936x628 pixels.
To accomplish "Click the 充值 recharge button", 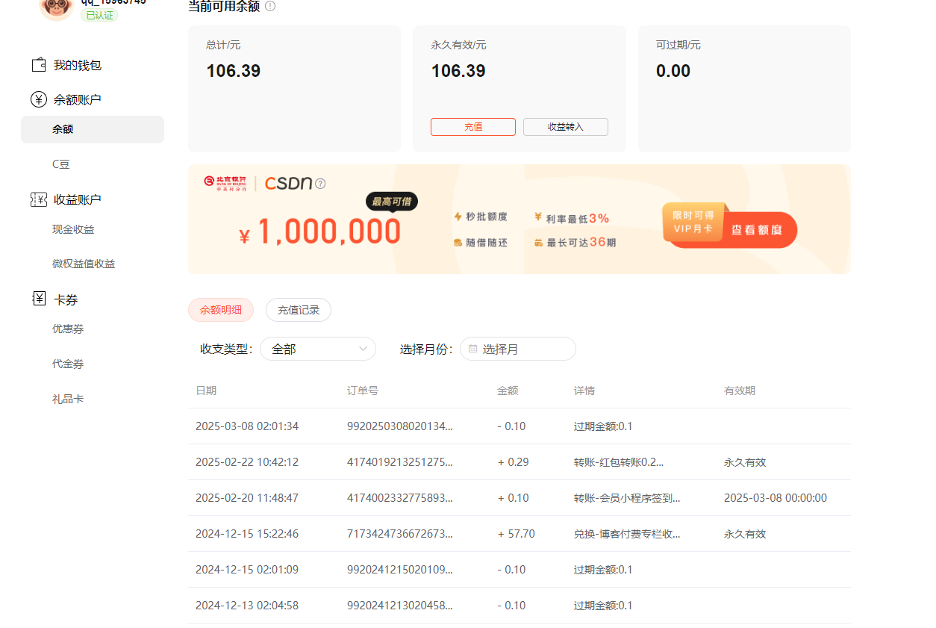I will click(472, 127).
